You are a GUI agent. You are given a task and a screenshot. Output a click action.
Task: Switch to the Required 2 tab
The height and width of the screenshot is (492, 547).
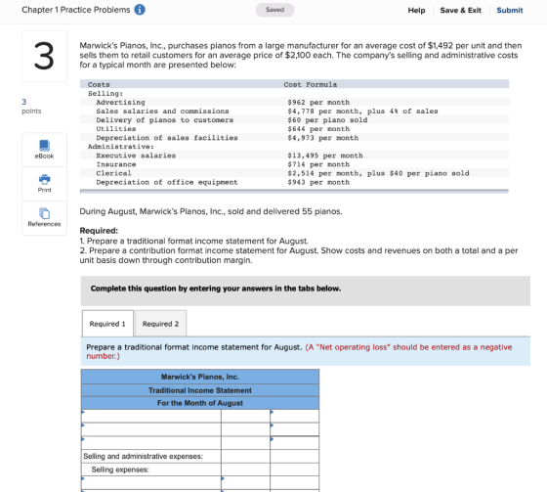click(x=160, y=324)
